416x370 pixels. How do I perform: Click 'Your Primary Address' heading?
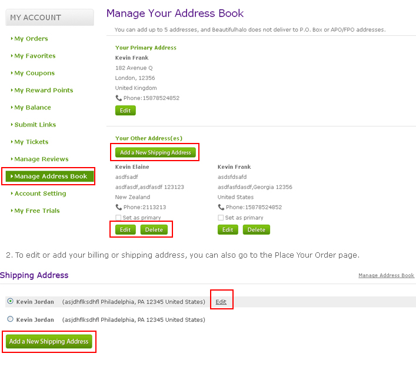[146, 48]
